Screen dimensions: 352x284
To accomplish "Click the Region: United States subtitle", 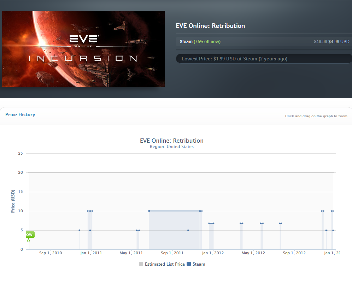I will 172,147.
